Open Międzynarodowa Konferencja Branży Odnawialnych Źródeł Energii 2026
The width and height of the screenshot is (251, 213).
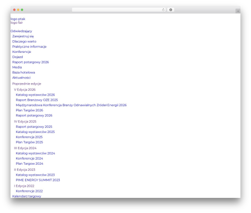(x=71, y=105)
